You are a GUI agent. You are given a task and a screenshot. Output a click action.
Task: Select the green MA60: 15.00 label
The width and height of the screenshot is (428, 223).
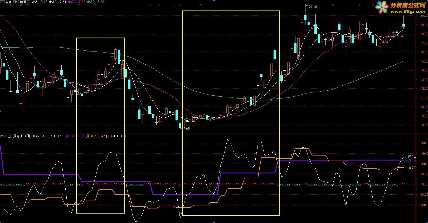pyautogui.click(x=95, y=2)
